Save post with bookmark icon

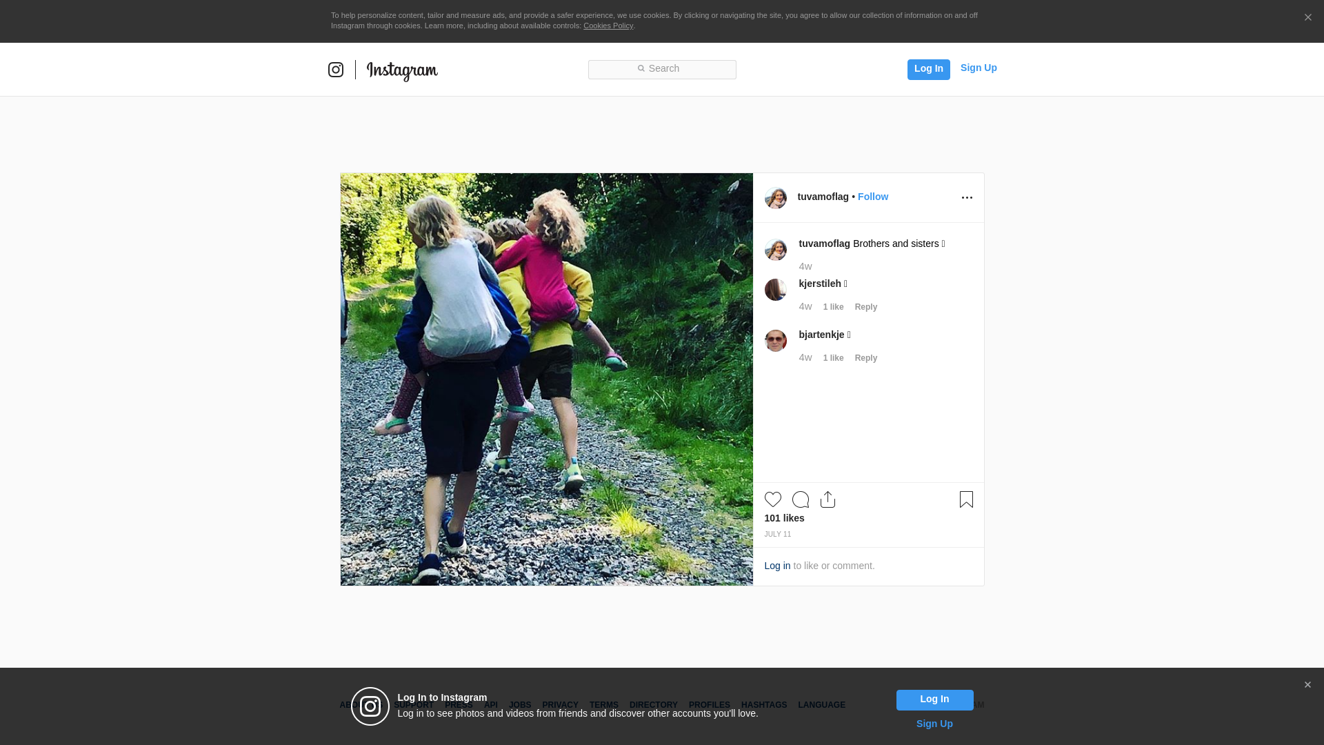(x=966, y=499)
